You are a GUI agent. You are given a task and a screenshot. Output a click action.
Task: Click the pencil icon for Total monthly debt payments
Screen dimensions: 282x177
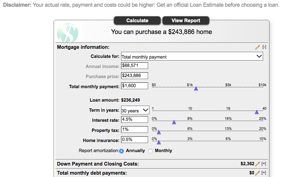[x=257, y=173]
